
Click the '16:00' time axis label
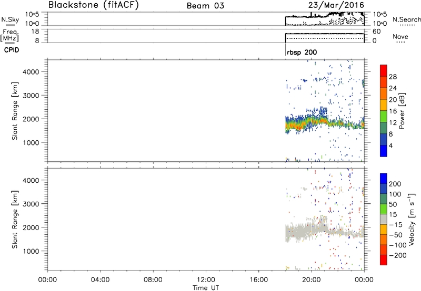258,280
